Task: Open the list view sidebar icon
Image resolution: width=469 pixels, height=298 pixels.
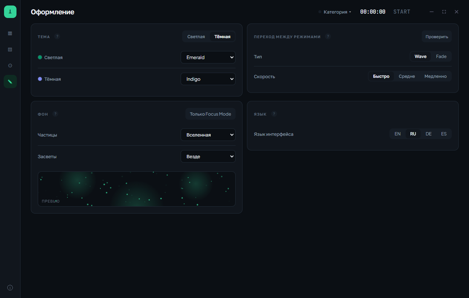Action: (x=10, y=50)
